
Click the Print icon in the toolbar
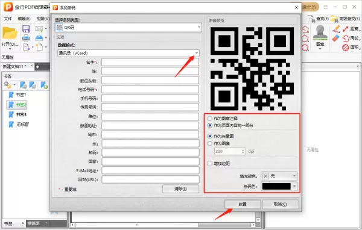[x=26, y=38]
